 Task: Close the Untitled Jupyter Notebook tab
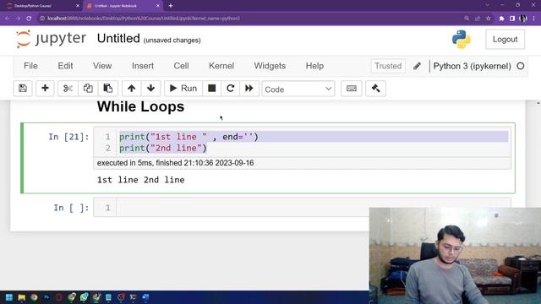(158, 6)
